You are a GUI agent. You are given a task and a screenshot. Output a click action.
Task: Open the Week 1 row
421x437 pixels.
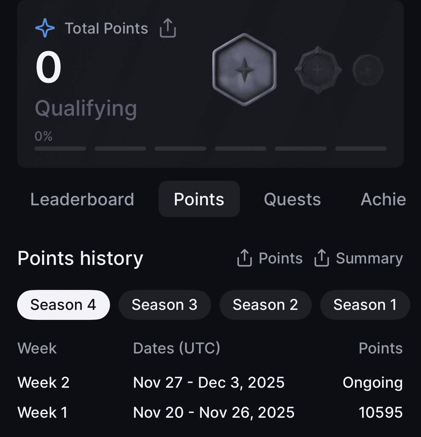coord(42,412)
